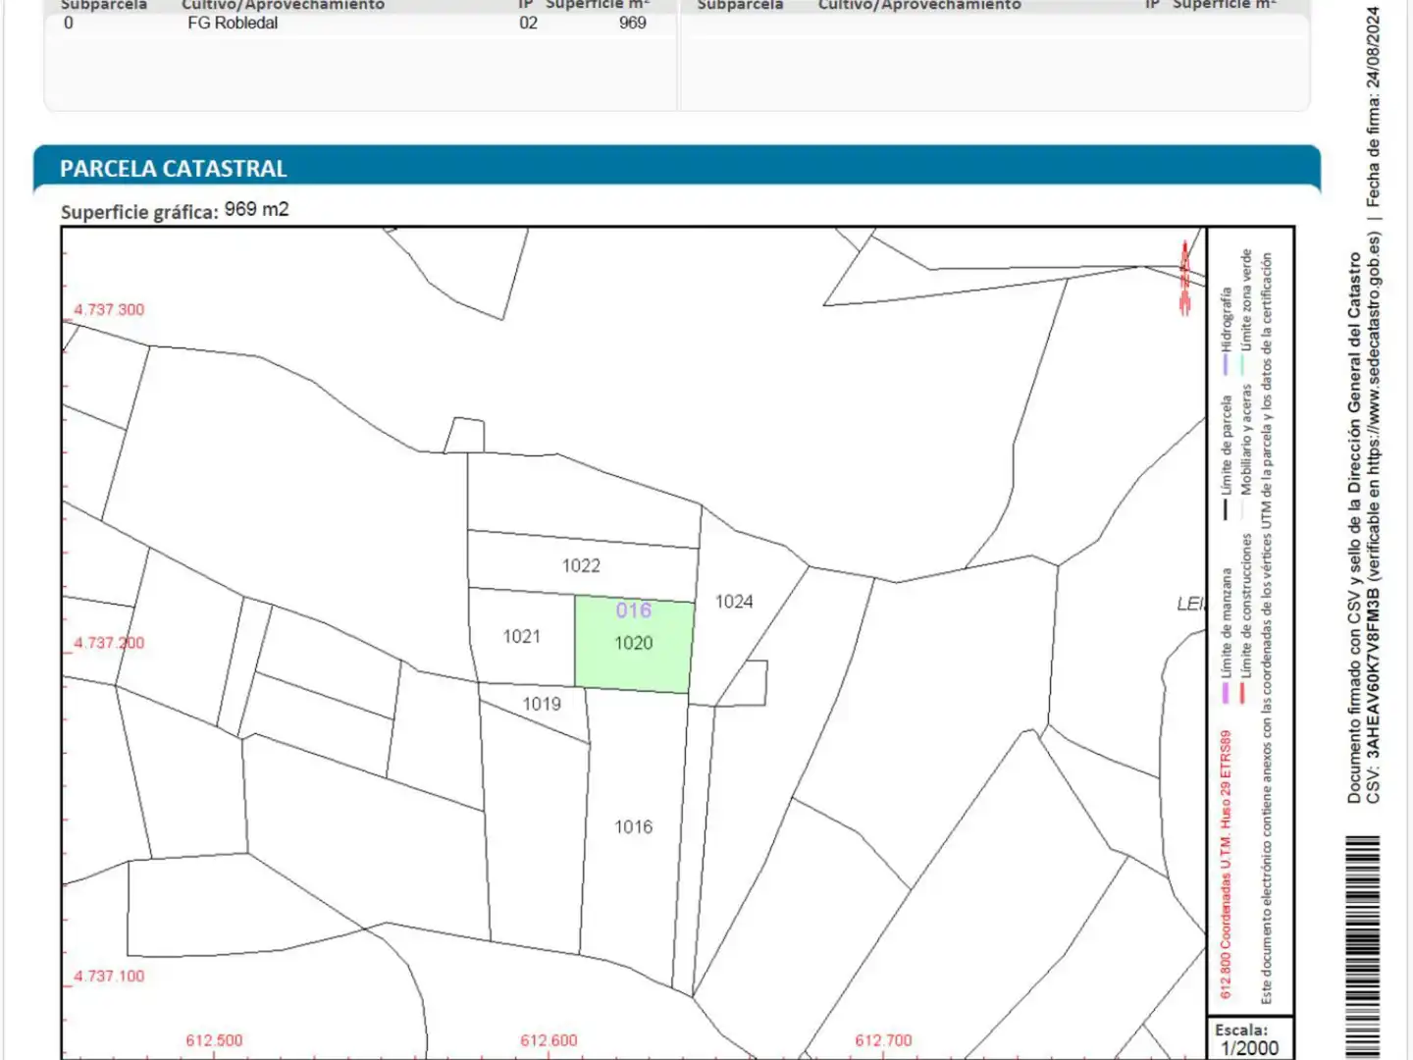Click the subparcela value 0 in table
Screen dimensions: 1413x1060
[x=68, y=23]
